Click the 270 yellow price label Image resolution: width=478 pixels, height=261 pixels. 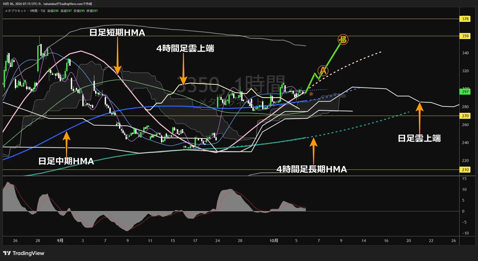[x=465, y=116]
